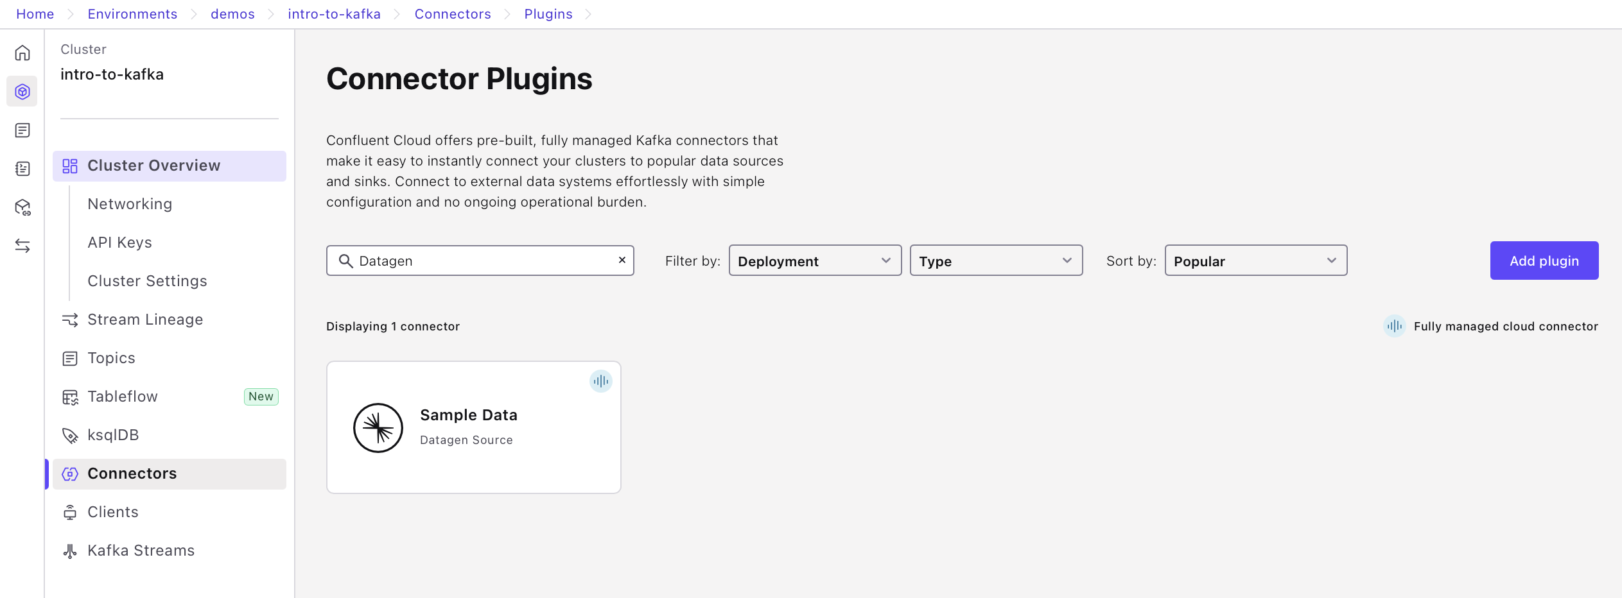This screenshot has height=598, width=1622.
Task: Click the Datagen Source subtitle
Action: [466, 440]
